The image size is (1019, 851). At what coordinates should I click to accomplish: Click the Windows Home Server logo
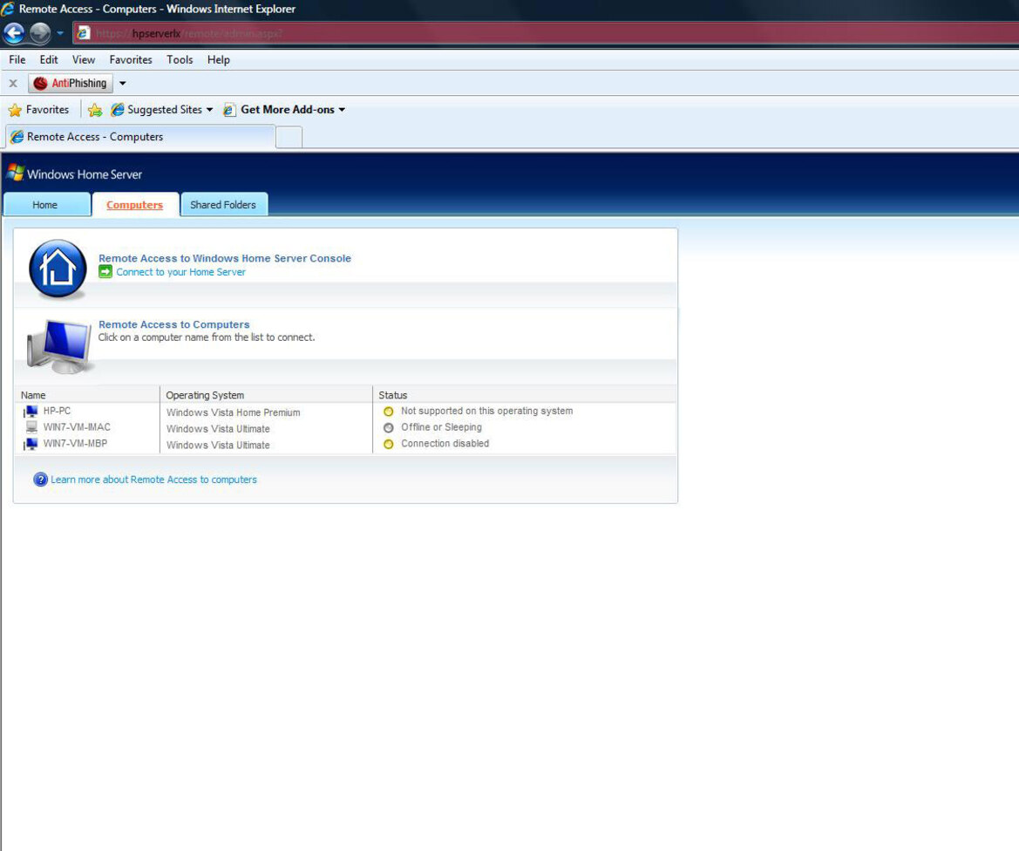[75, 174]
